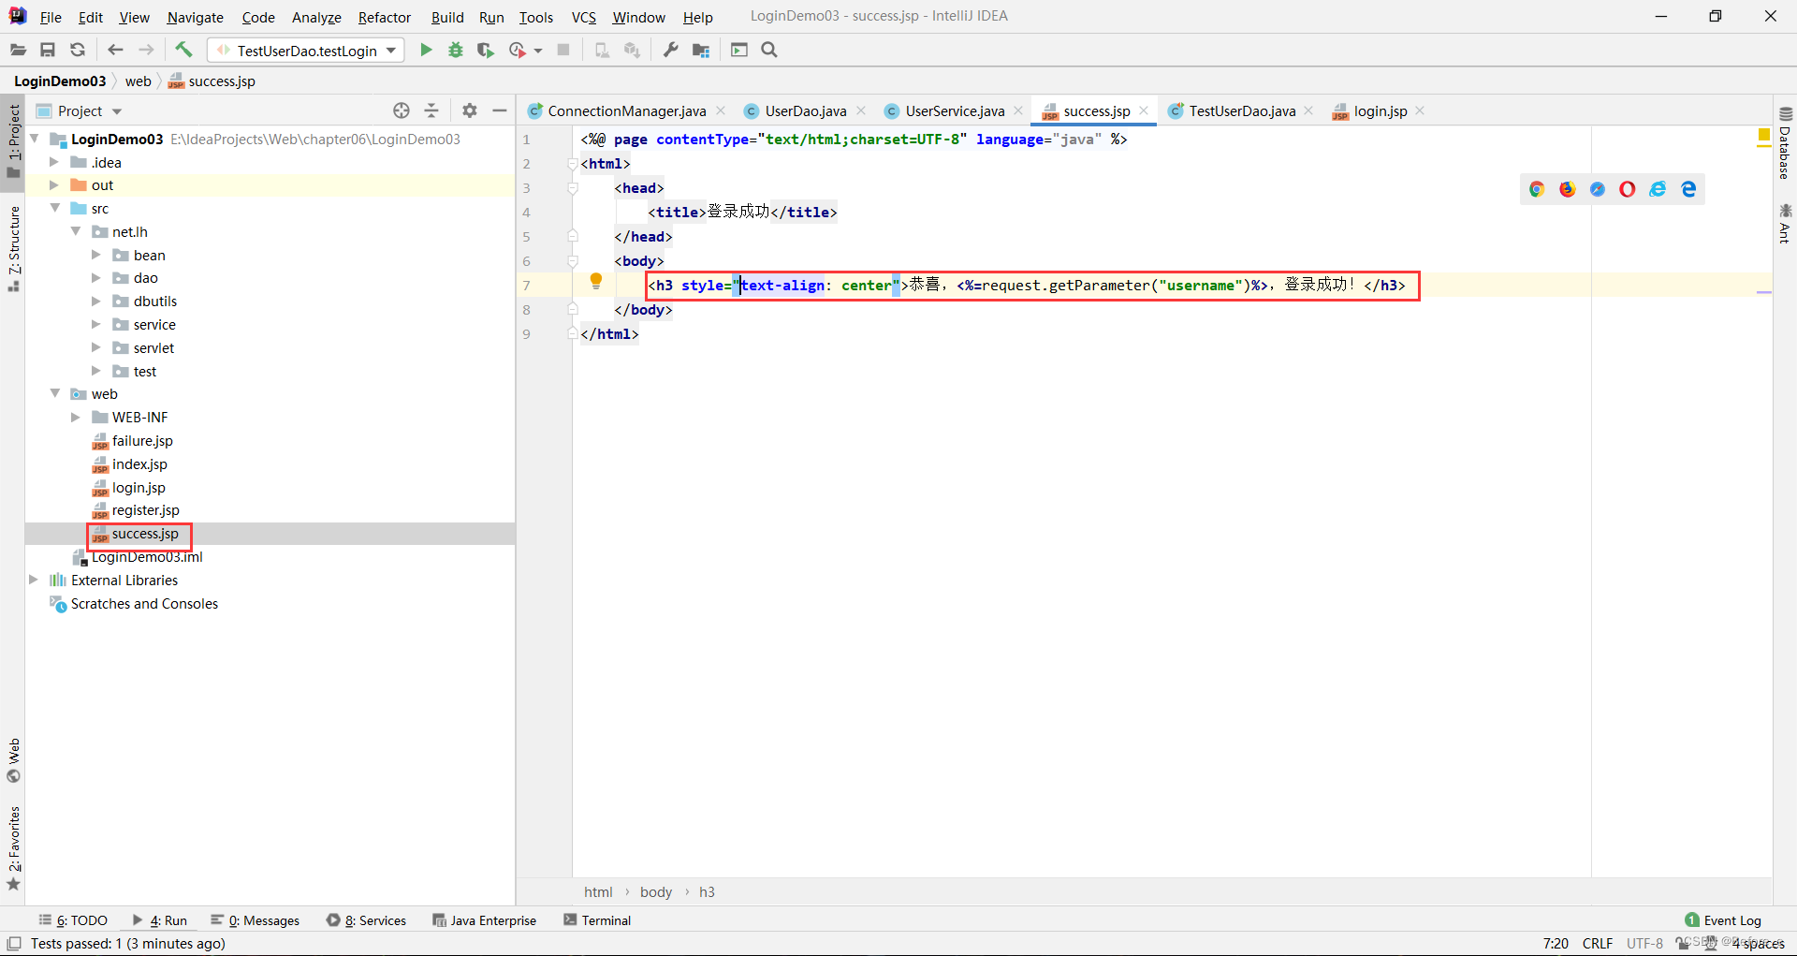Click collapse-all arrows in Project toolbar
This screenshot has height=956, width=1797.
click(x=431, y=110)
